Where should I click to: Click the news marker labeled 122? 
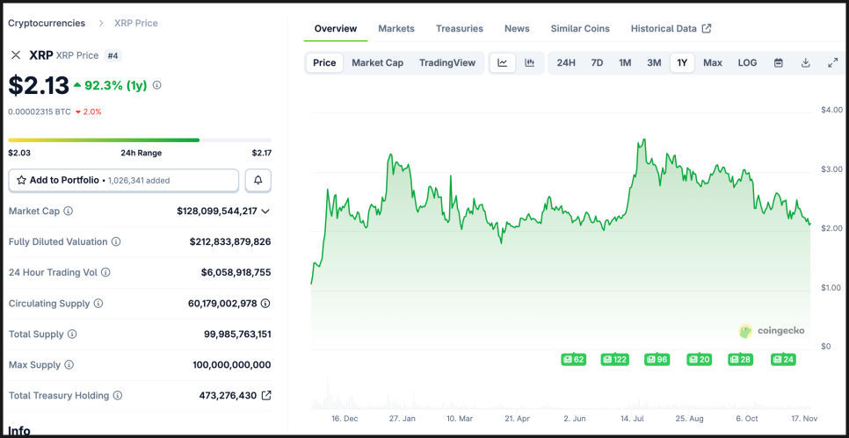[x=614, y=359]
